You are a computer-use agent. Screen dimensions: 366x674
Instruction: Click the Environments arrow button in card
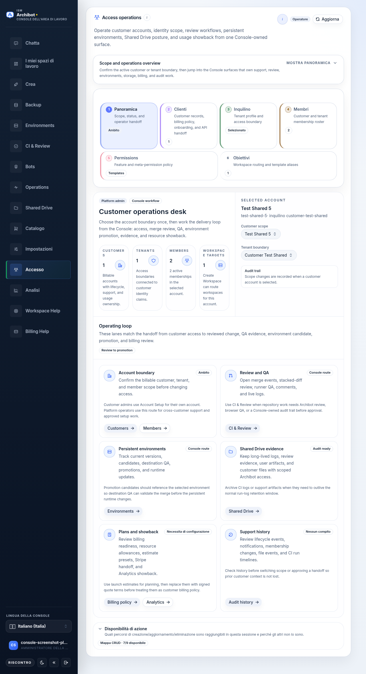[123, 511]
